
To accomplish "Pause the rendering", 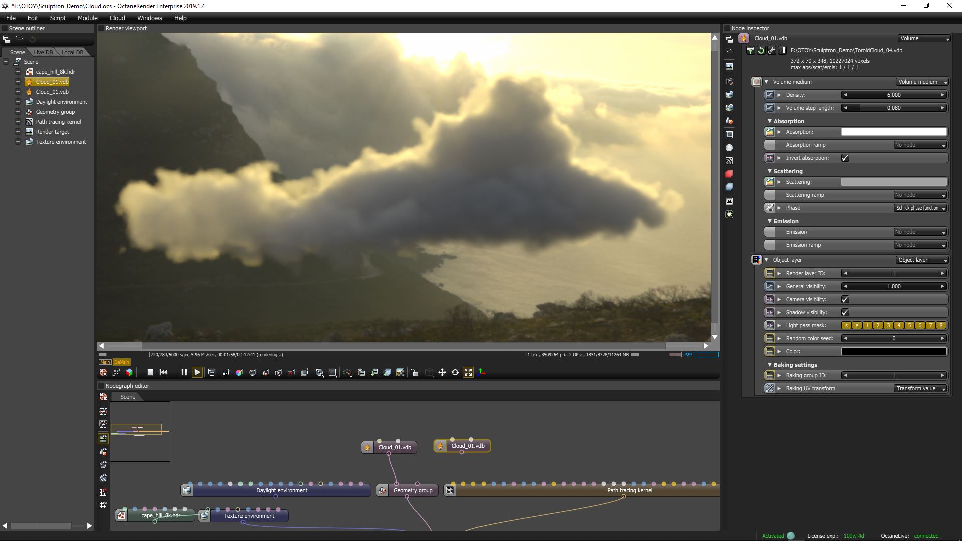I will click(x=184, y=372).
